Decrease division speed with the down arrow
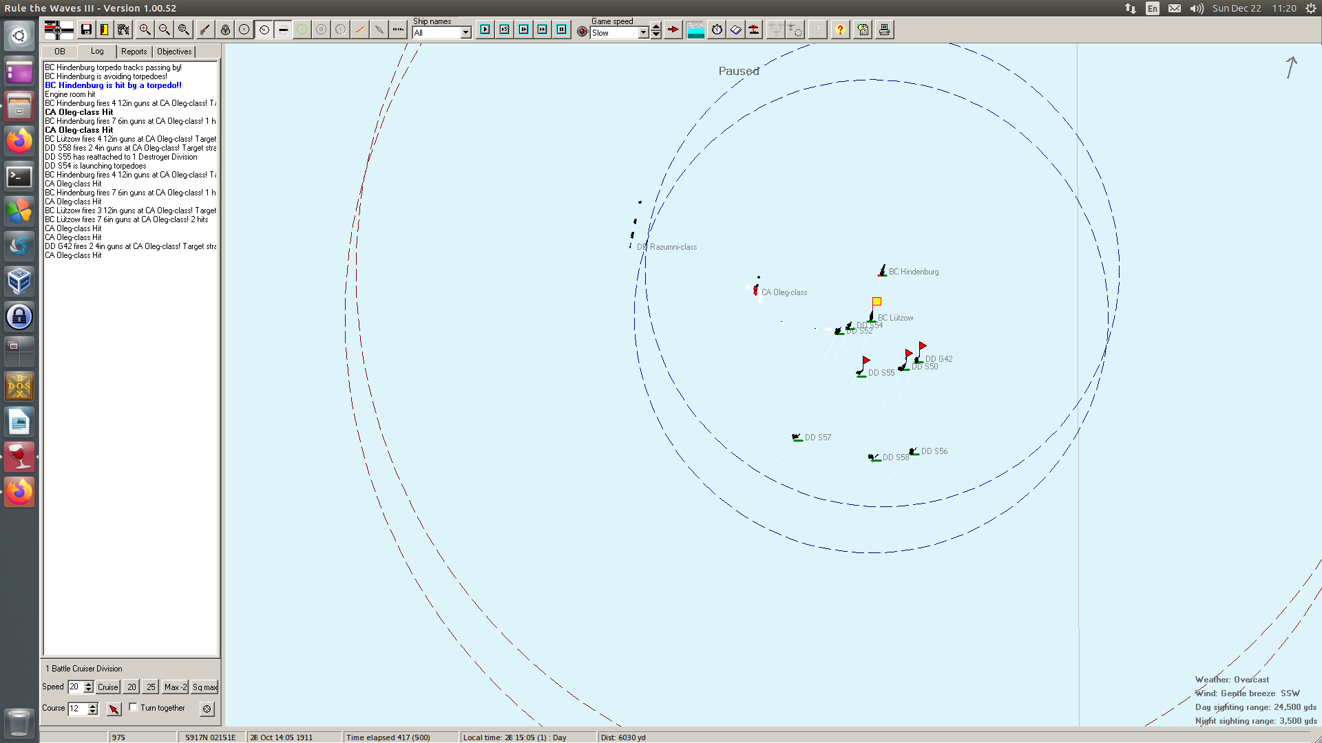The width and height of the screenshot is (1322, 743). pyautogui.click(x=88, y=690)
